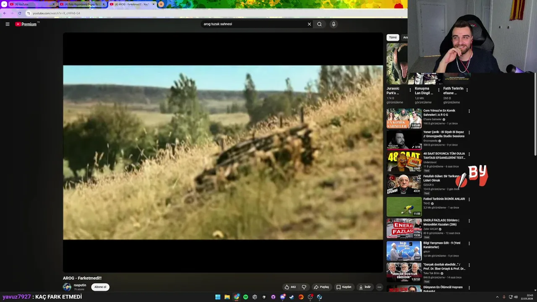Viewport: 537px width, 302px height.
Task: Go to YouTube Premium home logo
Action: [x=26, y=24]
